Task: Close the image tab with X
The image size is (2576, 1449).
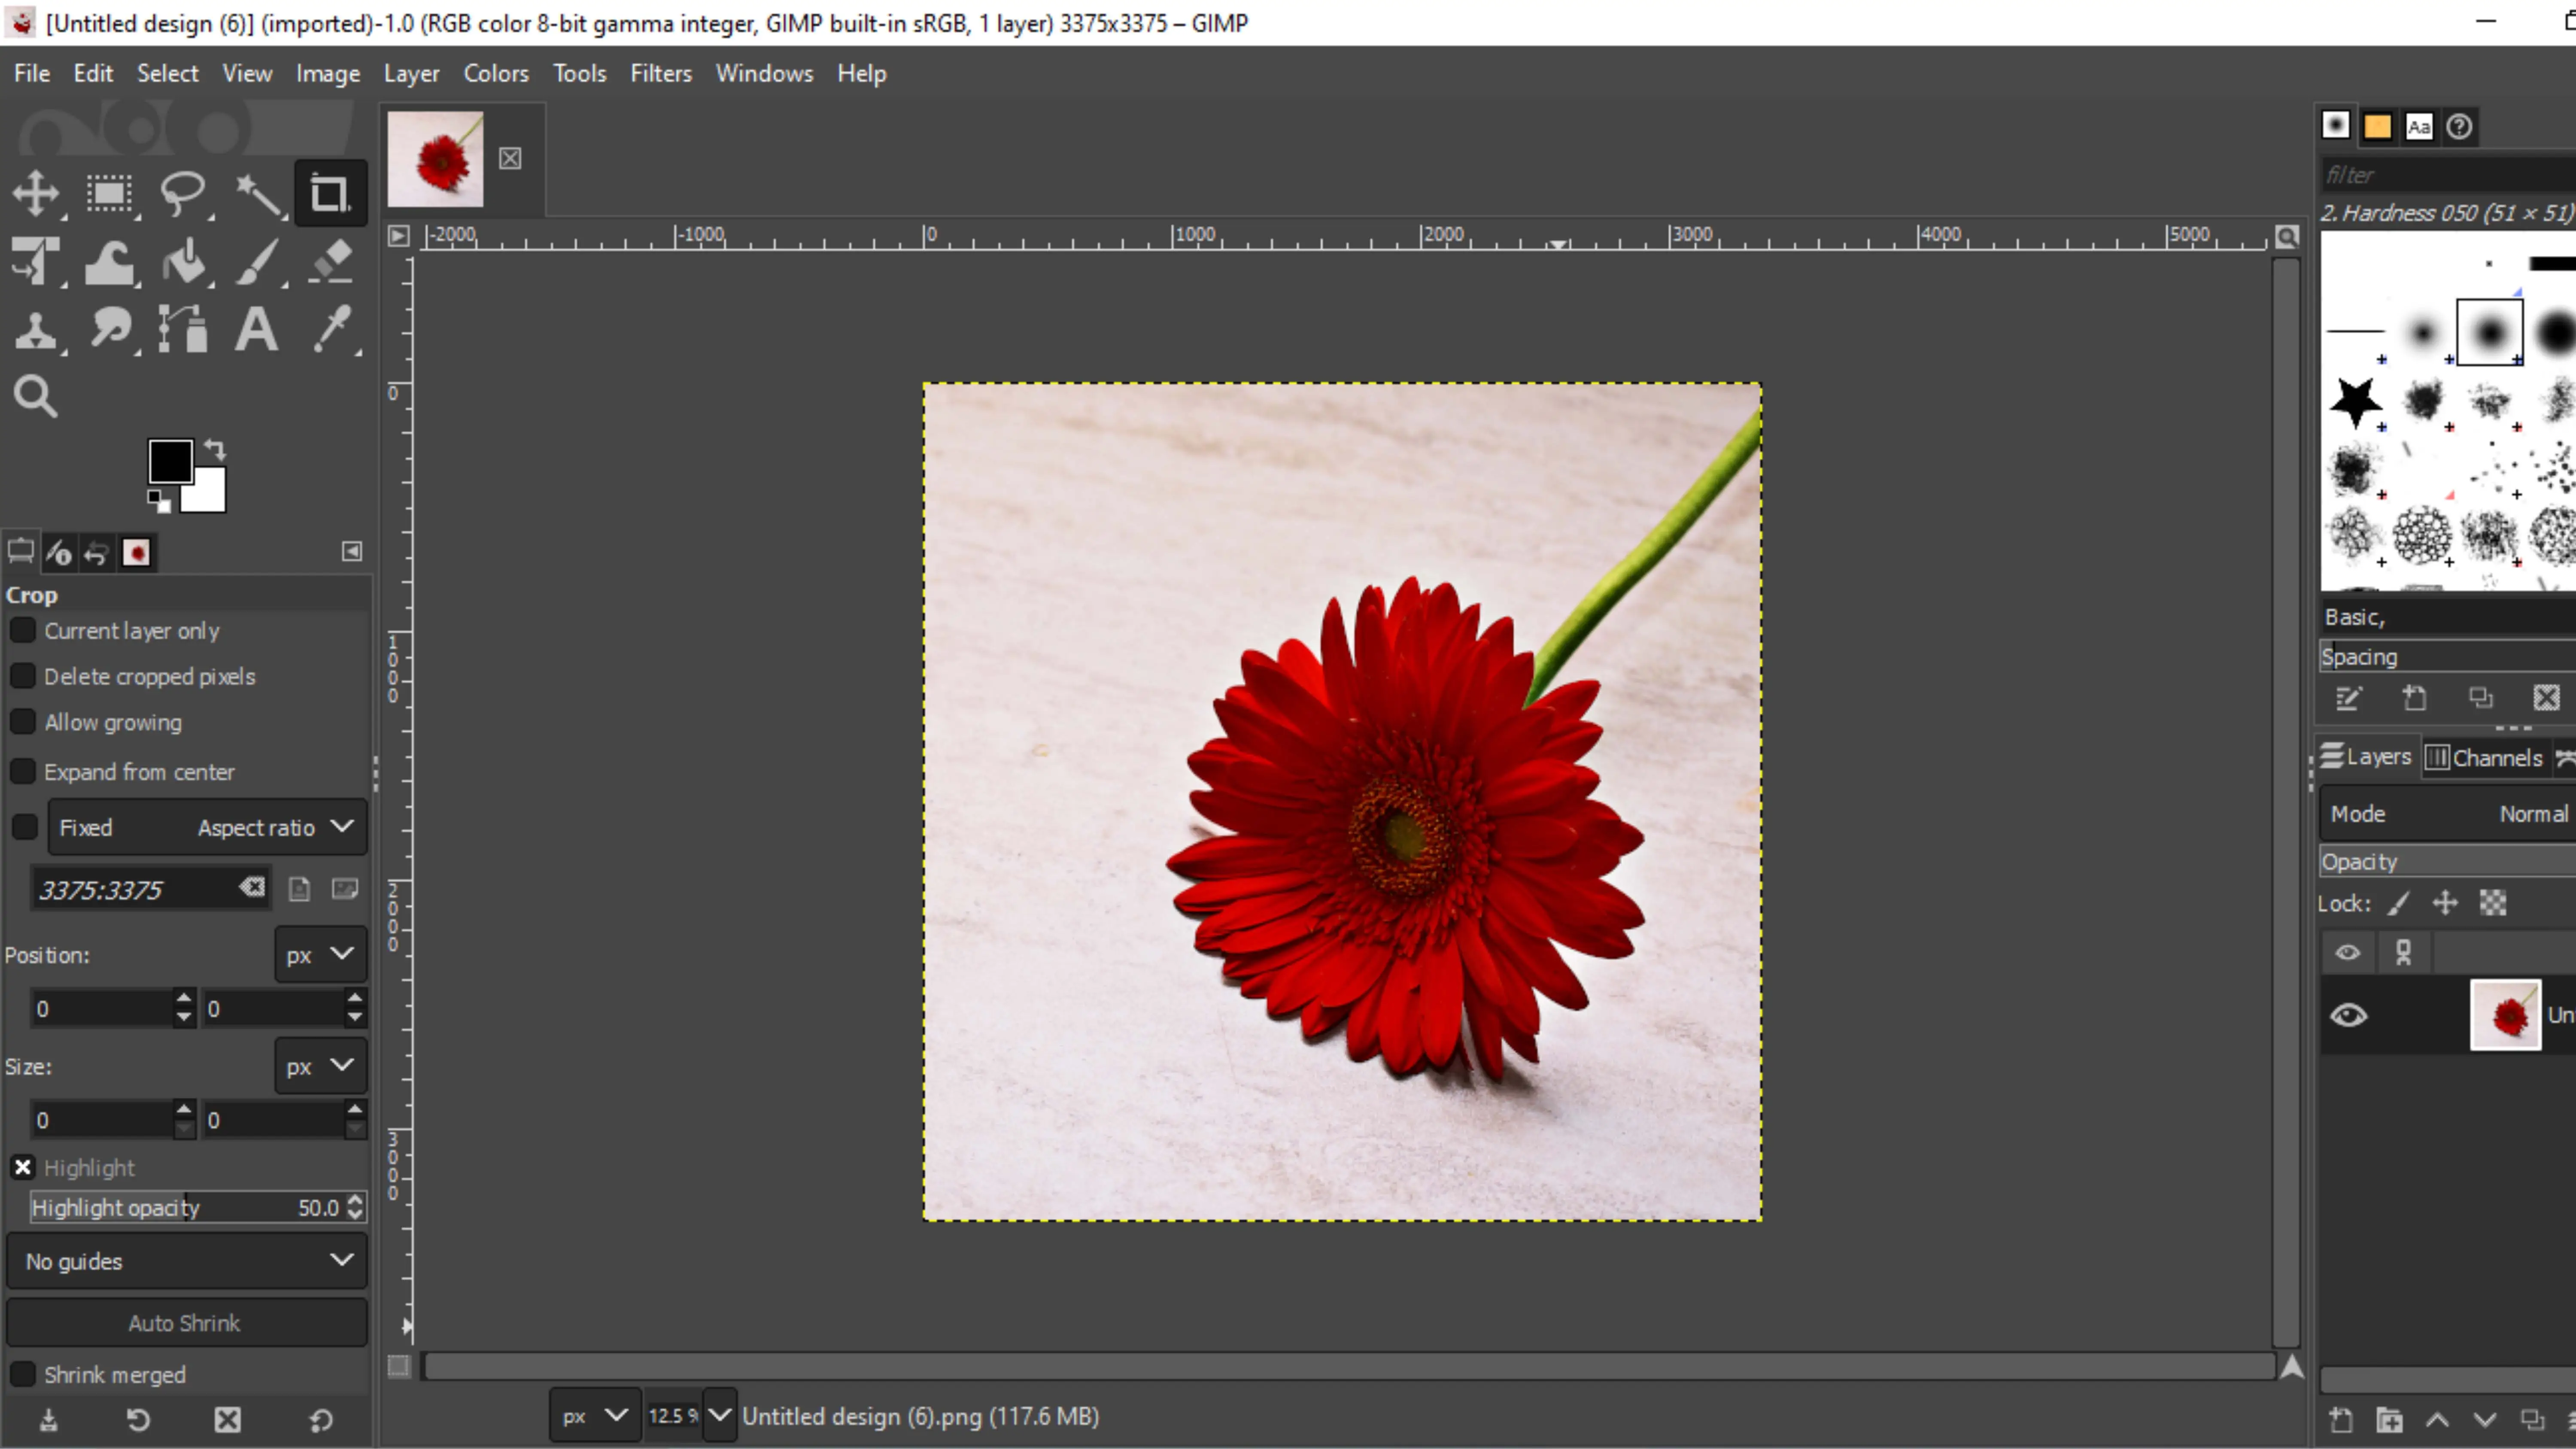Action: (510, 158)
